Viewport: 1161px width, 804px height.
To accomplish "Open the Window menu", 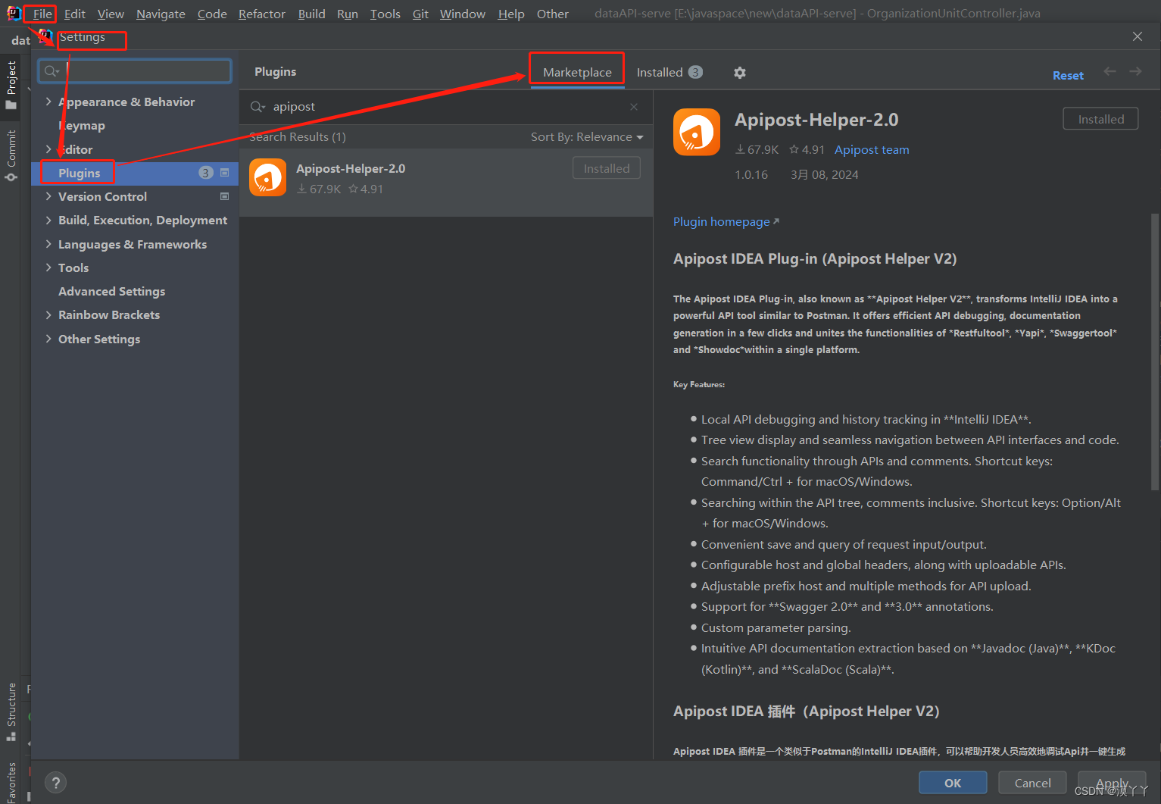I will click(x=462, y=14).
